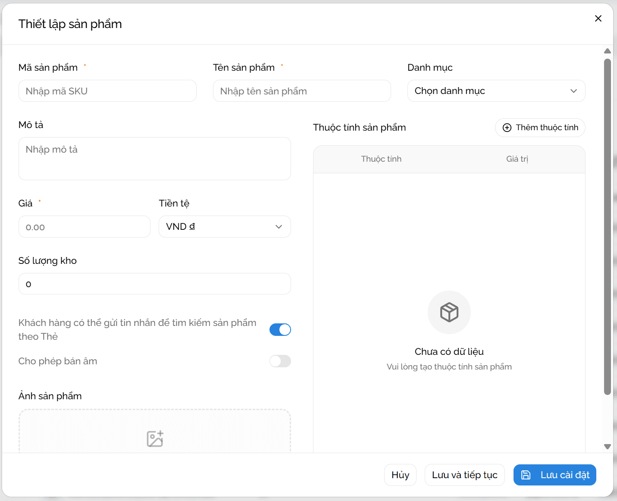Click the Thuộc tính sản phẩm heading
This screenshot has height=501, width=617.
point(360,128)
